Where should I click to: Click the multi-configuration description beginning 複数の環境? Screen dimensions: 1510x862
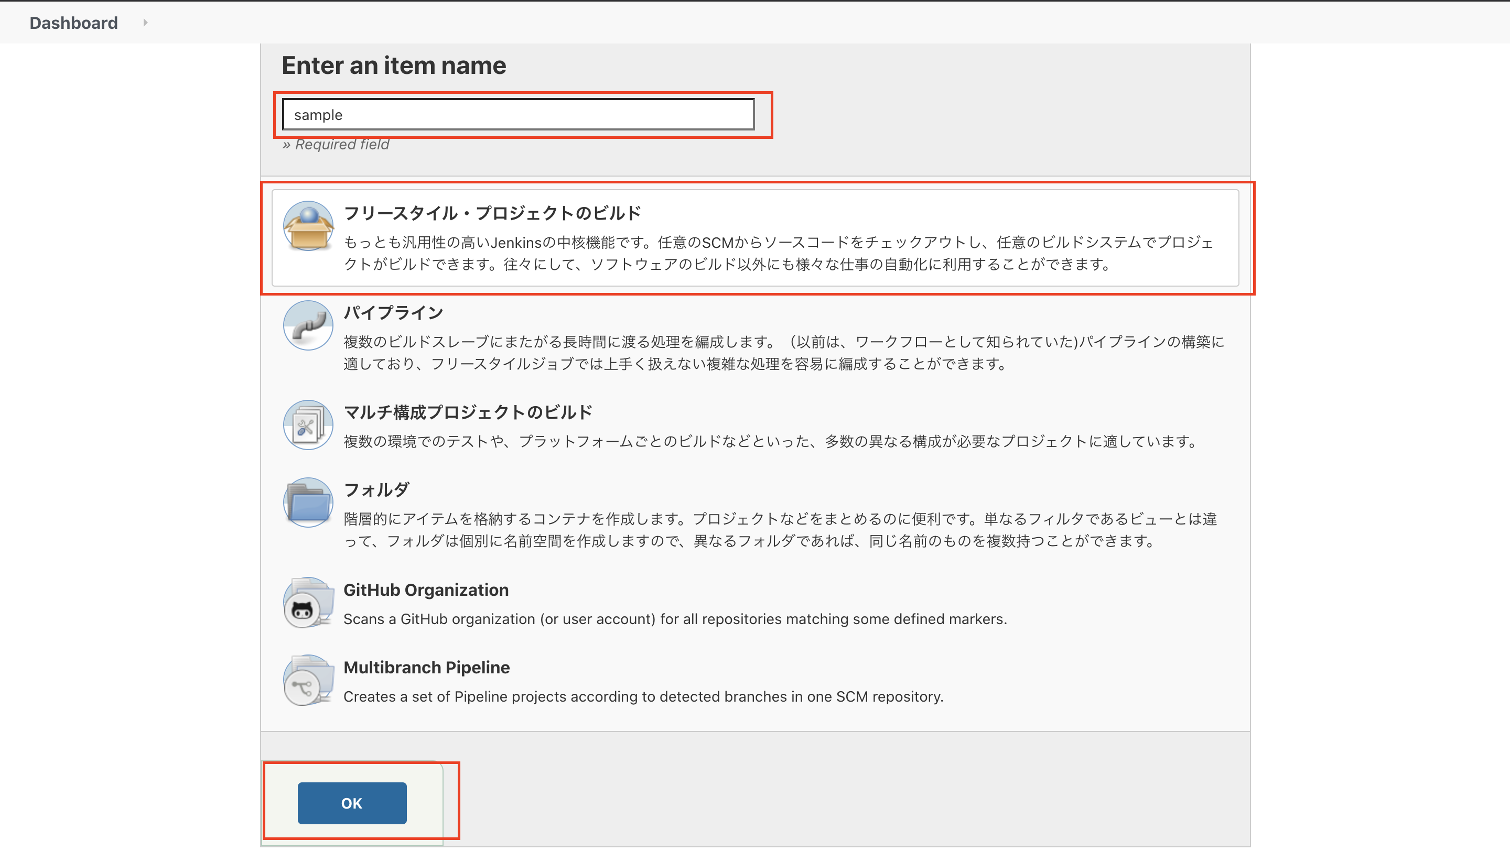click(771, 441)
